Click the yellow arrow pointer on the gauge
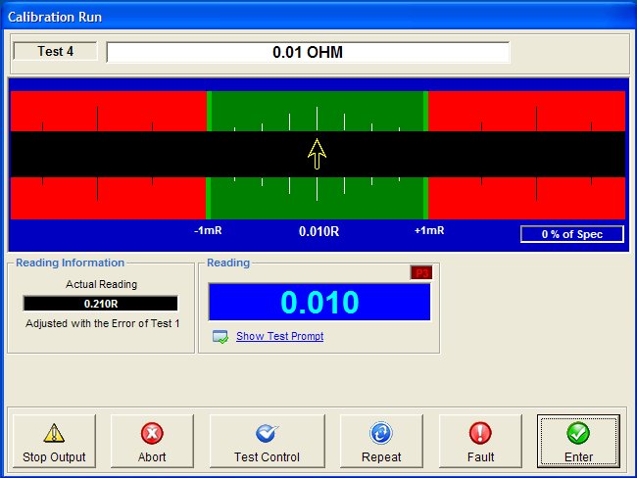The height and width of the screenshot is (478, 637). point(317,154)
